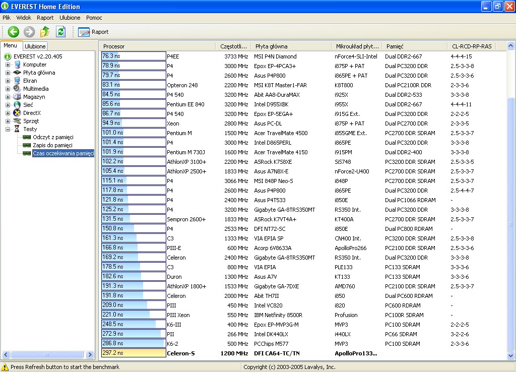Click the MSI P4N Diamond cell

275,56
